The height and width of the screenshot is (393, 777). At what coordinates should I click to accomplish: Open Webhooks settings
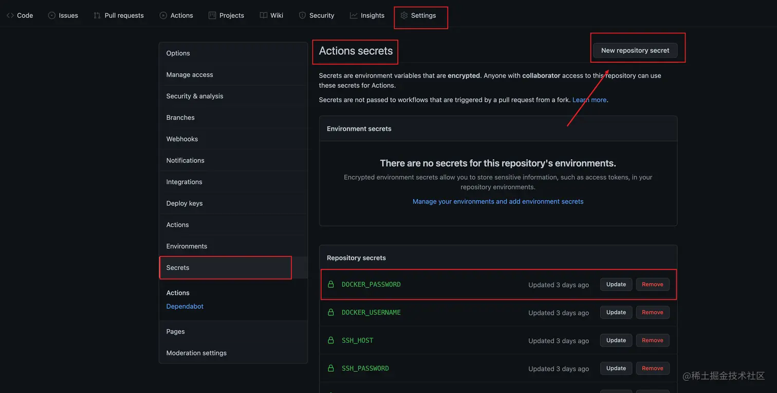pyautogui.click(x=233, y=139)
